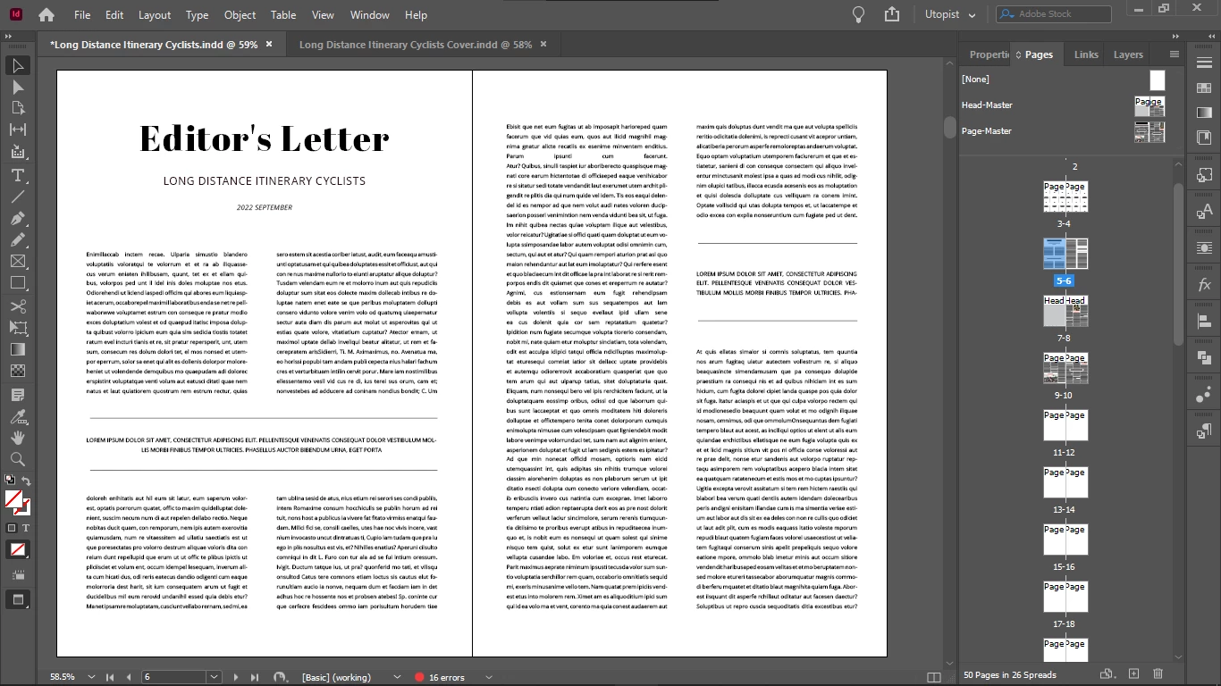Toggle split layout view in status bar
1221x686 pixels.
[934, 678]
